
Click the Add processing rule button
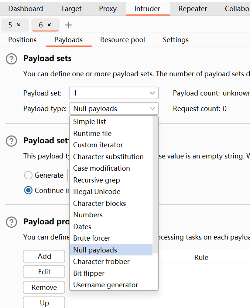[44, 256]
